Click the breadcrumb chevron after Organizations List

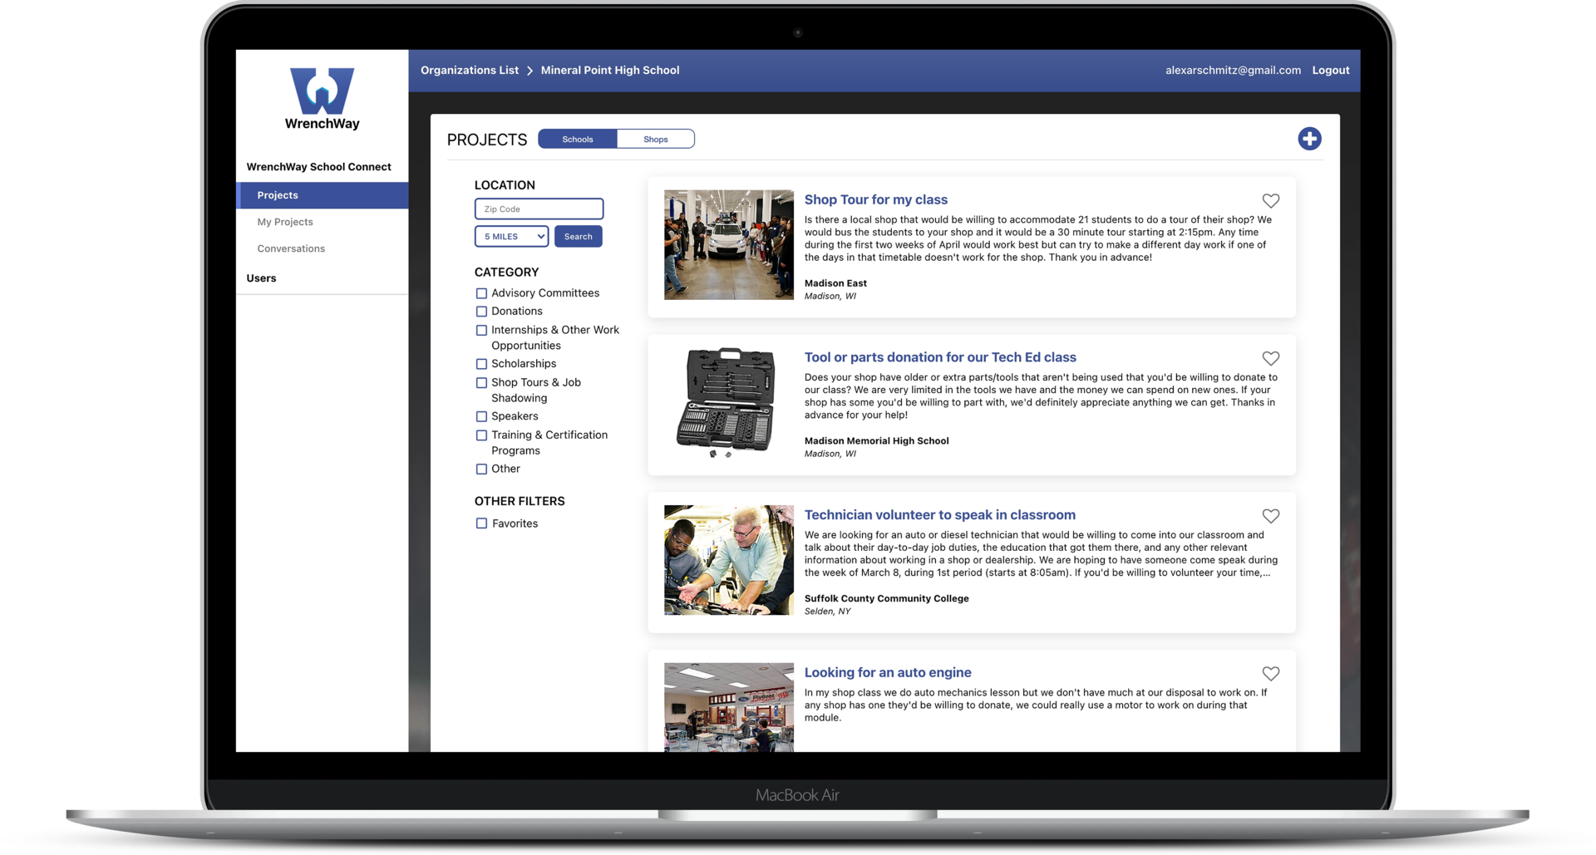pyautogui.click(x=530, y=71)
